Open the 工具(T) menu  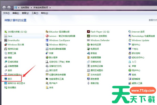click(35, 13)
